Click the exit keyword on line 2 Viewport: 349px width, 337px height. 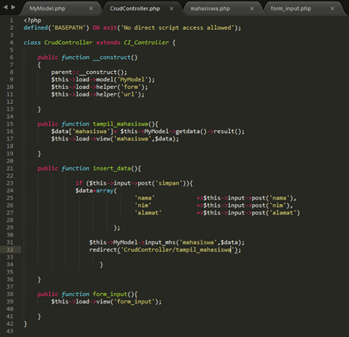[x=110, y=28]
